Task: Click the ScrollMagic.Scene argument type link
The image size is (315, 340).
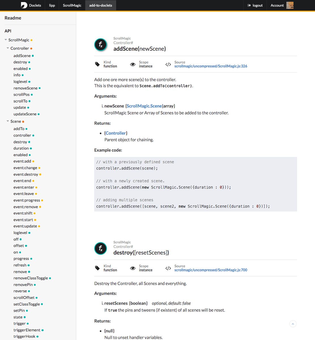Action: 144,106
